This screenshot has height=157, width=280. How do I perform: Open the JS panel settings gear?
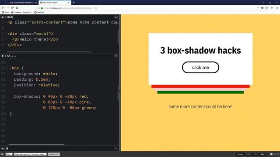point(3,148)
